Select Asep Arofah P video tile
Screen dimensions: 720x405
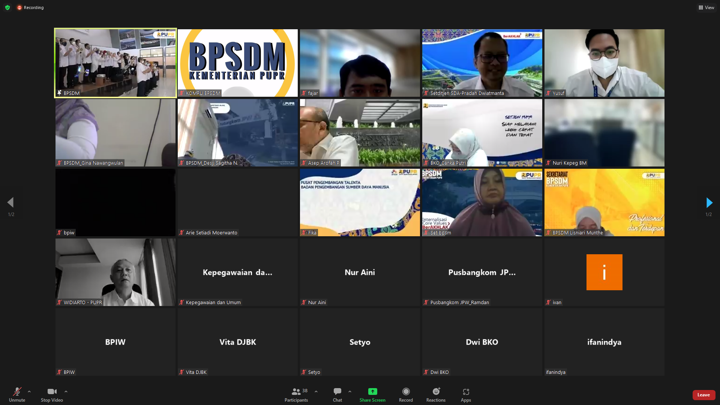coord(360,133)
